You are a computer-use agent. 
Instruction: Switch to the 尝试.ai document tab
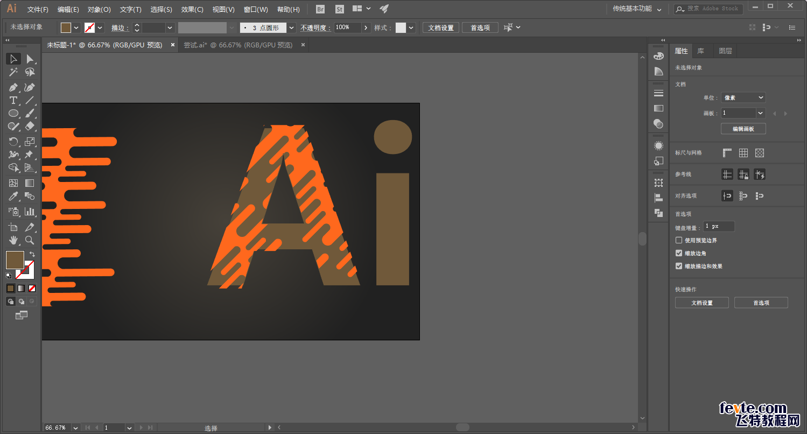click(238, 45)
